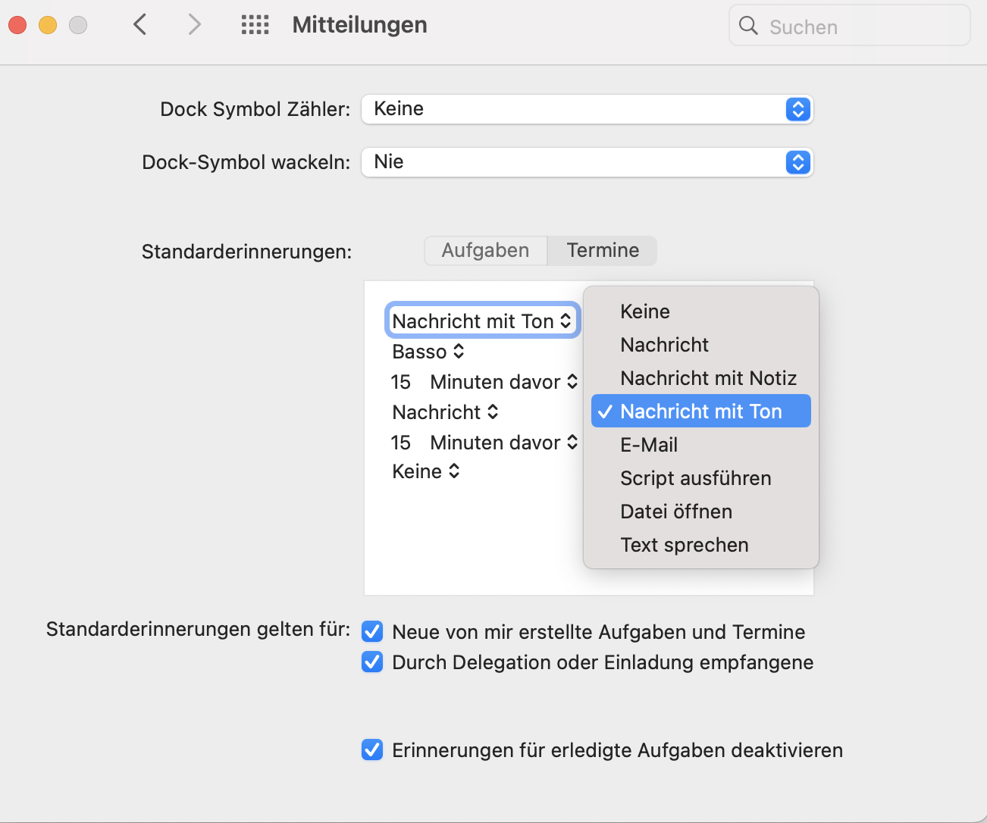987x823 pixels.
Task: Open the Basso sound selector
Action: click(x=428, y=352)
